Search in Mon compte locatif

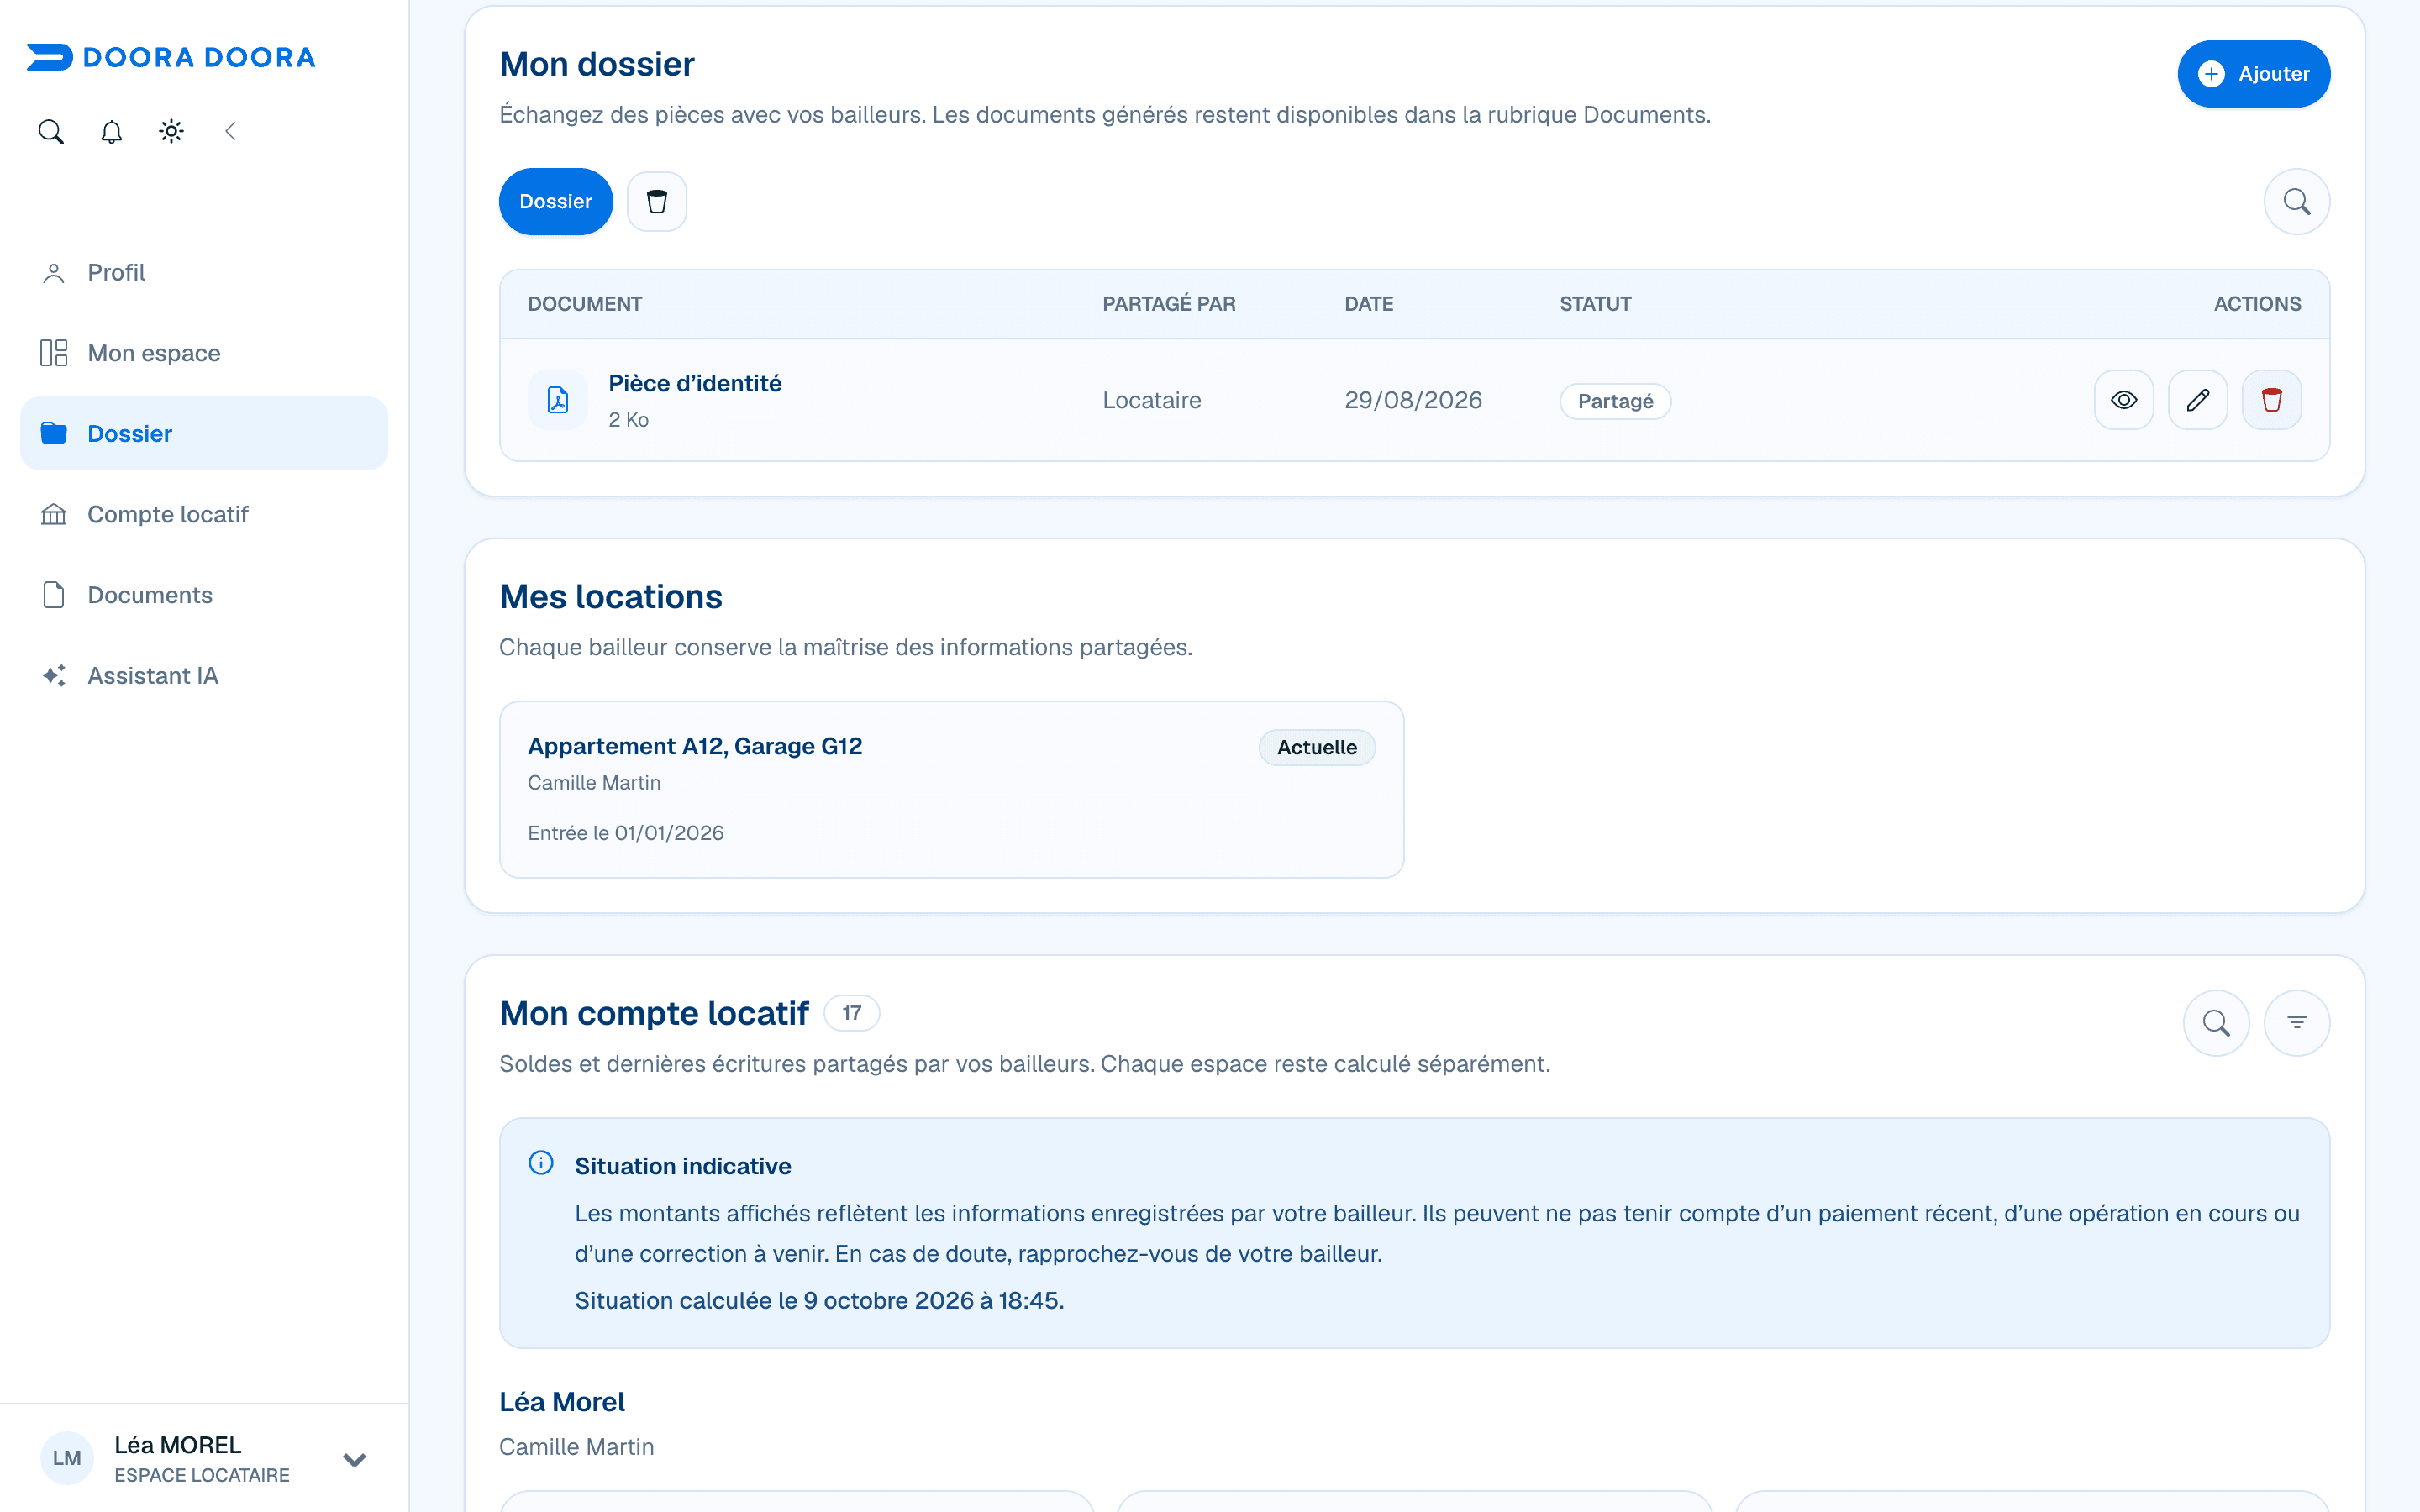pos(2217,1023)
